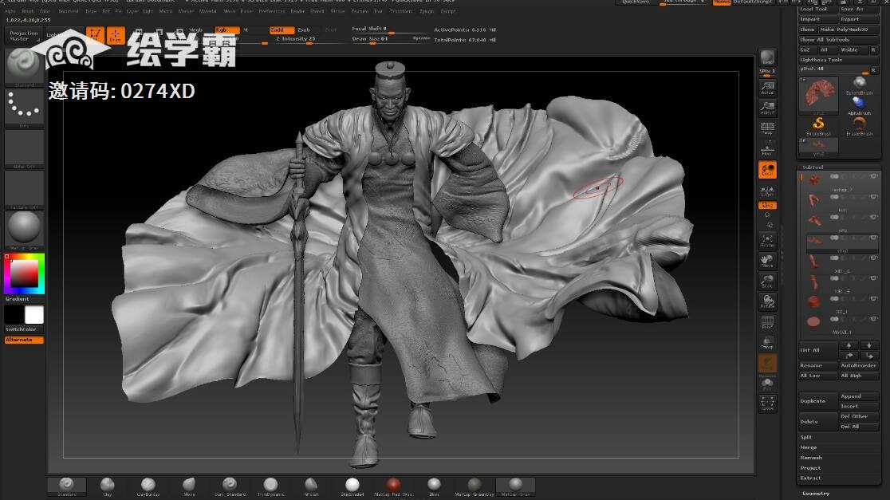
Task: Click the List All button
Action: click(x=817, y=350)
